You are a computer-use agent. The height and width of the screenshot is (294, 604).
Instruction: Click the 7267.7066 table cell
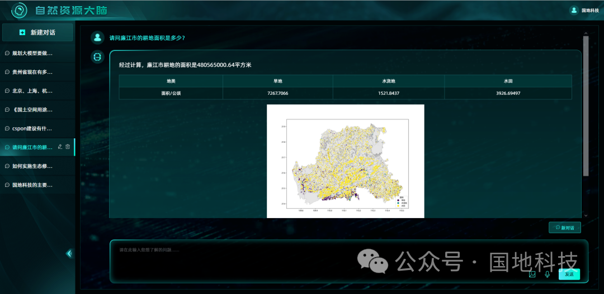[x=278, y=93]
